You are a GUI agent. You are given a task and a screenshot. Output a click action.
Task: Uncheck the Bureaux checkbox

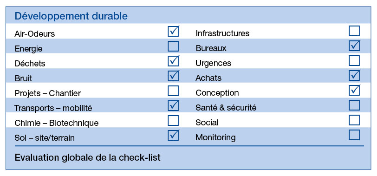pos(354,46)
